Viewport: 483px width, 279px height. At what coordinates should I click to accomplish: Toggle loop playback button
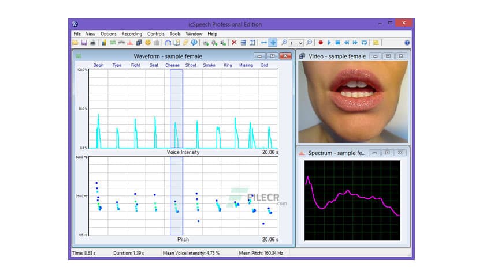click(x=364, y=43)
